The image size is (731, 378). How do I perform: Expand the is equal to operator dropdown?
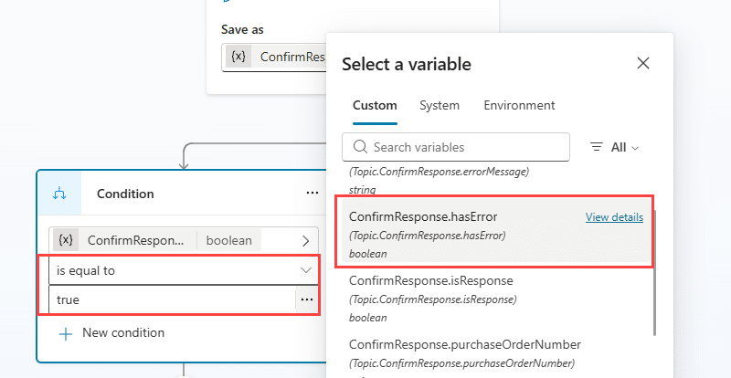[x=184, y=270]
